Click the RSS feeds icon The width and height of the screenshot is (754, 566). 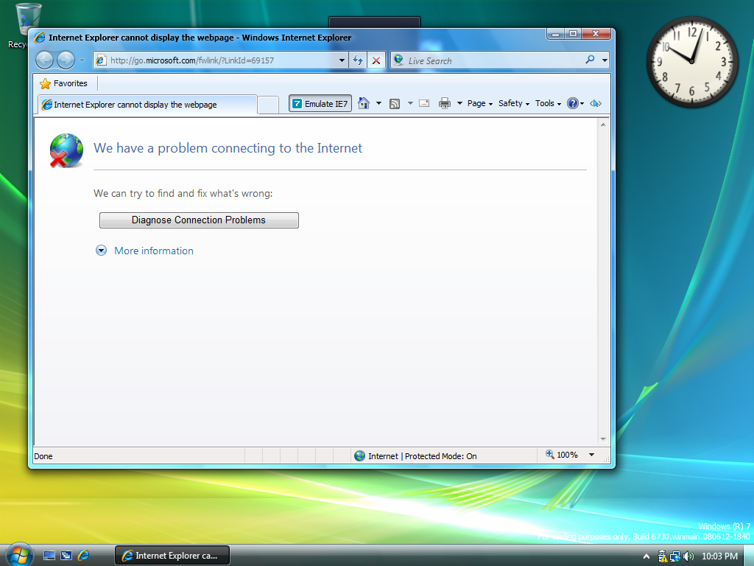click(395, 103)
